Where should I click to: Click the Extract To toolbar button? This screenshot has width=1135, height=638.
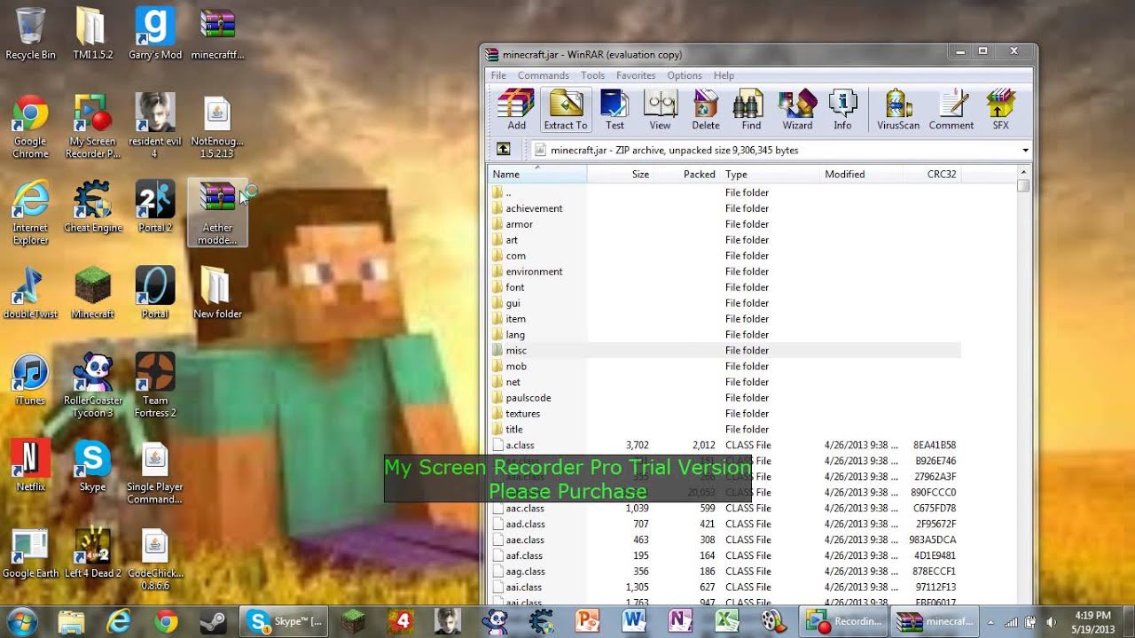click(566, 110)
